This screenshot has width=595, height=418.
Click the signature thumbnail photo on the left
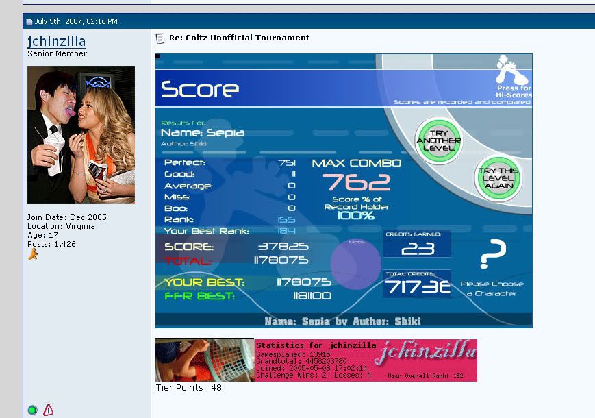205,360
